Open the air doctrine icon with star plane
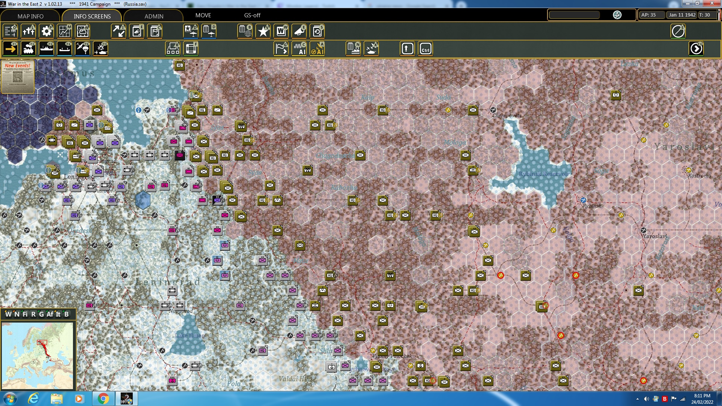722x406 pixels. point(191,31)
